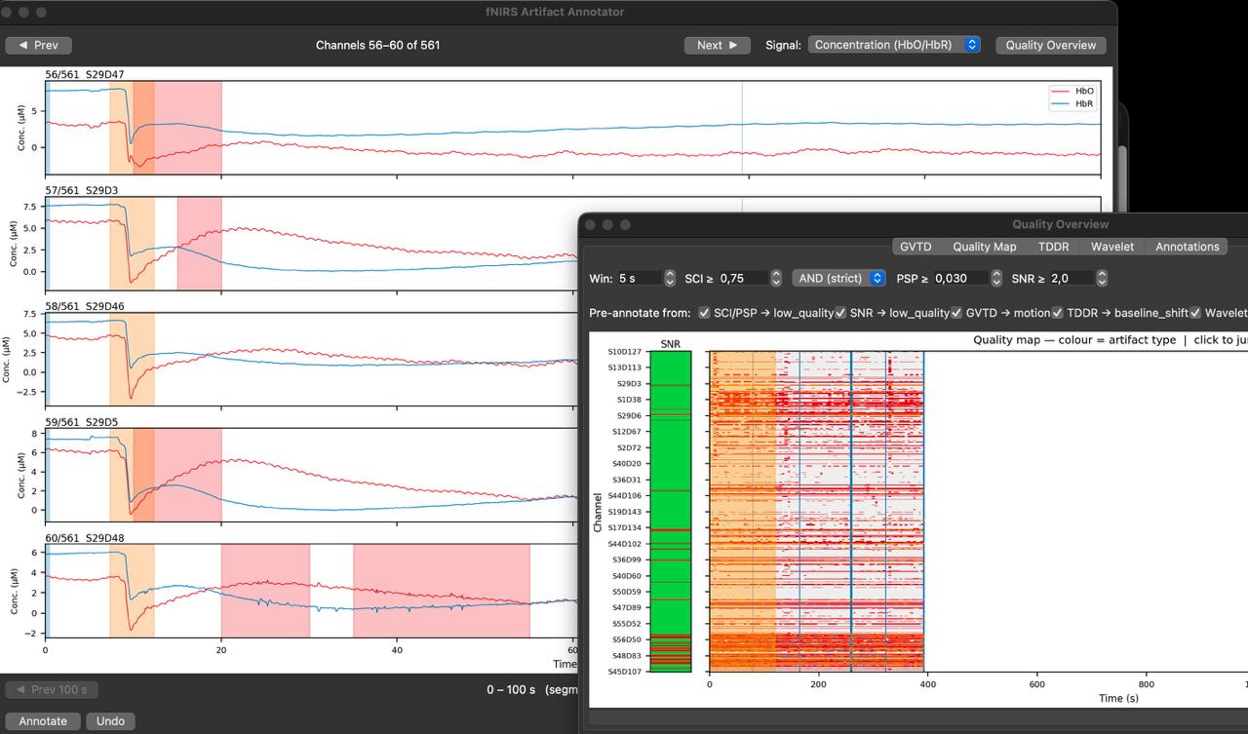Screen dimensions: 1248x734
Task: Click the PSP threshold input field
Action: [960, 278]
